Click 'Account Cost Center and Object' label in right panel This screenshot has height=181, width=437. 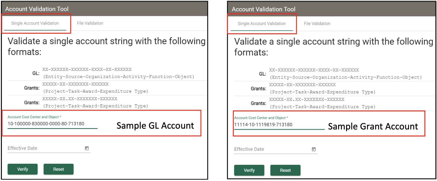coord(261,118)
